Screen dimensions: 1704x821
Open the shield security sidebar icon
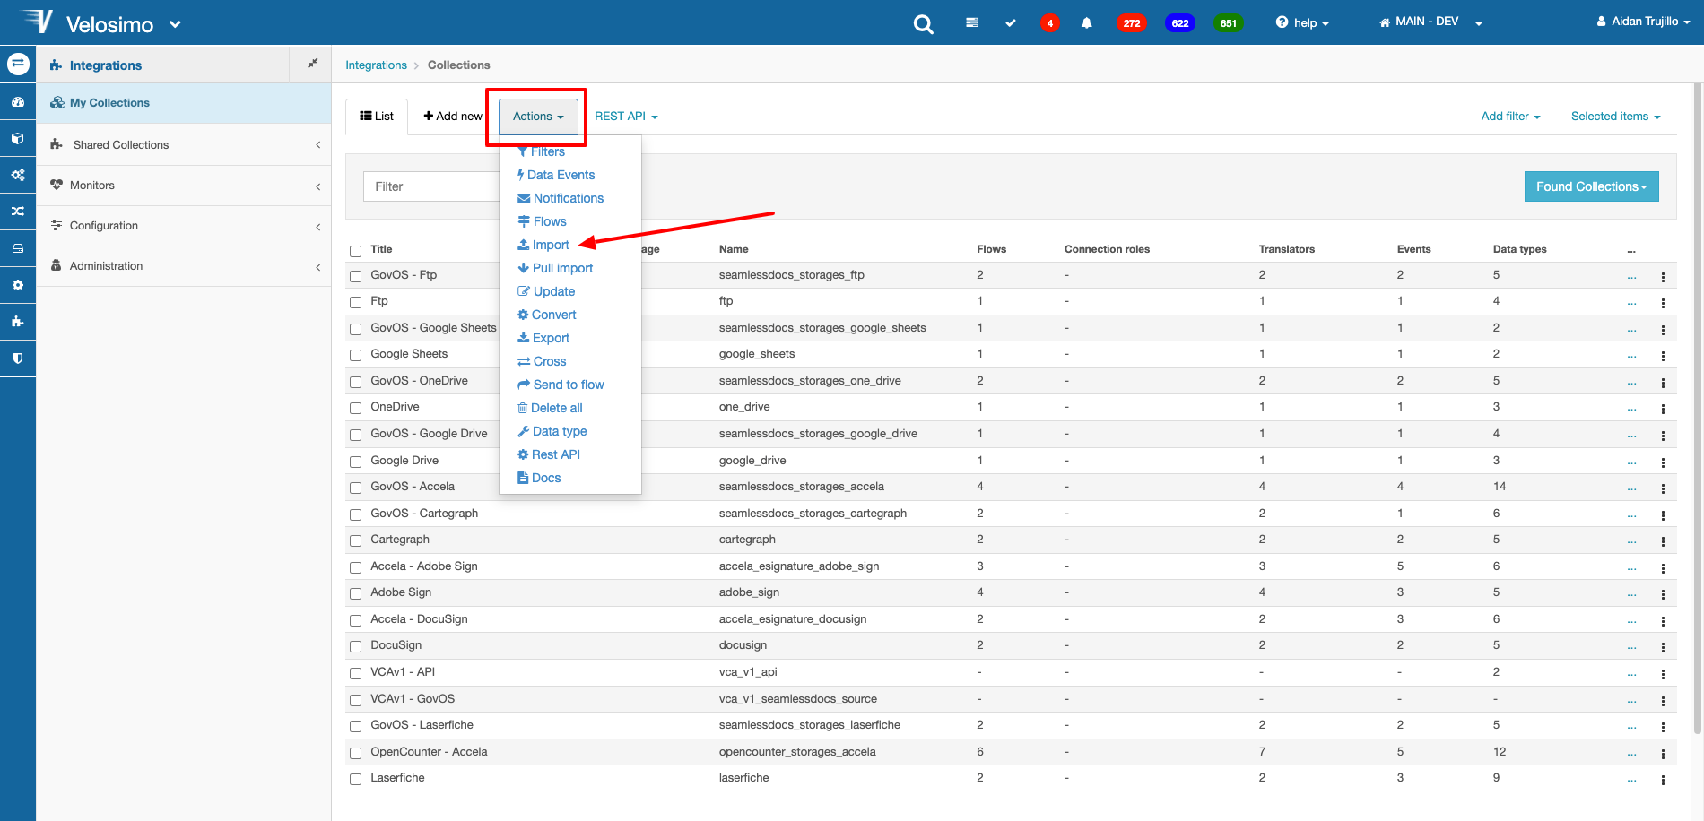tap(18, 358)
